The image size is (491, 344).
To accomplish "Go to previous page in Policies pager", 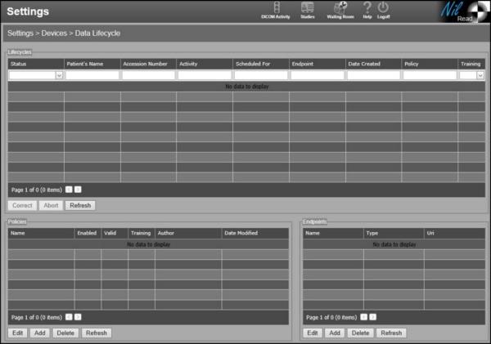I will (x=69, y=317).
